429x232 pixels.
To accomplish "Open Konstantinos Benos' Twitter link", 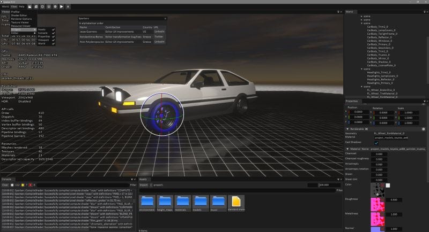I will (159, 36).
